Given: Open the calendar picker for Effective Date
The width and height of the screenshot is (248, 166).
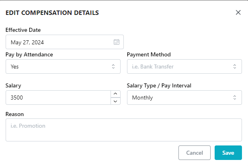Looking at the screenshot, I should coord(117,42).
